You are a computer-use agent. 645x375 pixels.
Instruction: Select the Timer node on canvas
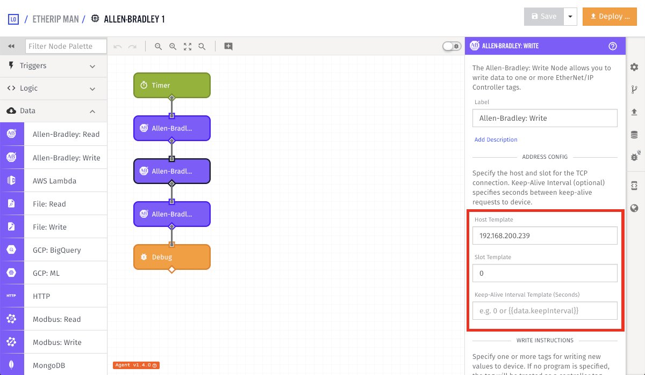172,85
